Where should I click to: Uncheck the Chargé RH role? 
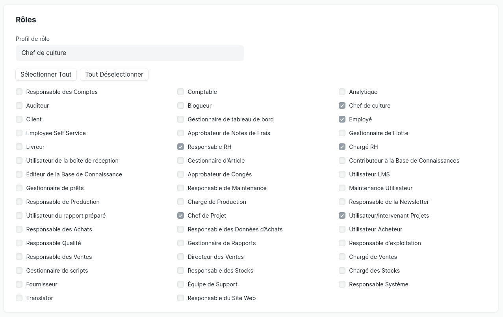coord(342,147)
